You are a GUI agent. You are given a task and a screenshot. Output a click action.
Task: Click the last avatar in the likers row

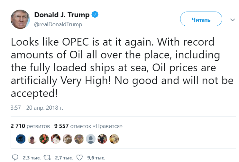pos(114,139)
